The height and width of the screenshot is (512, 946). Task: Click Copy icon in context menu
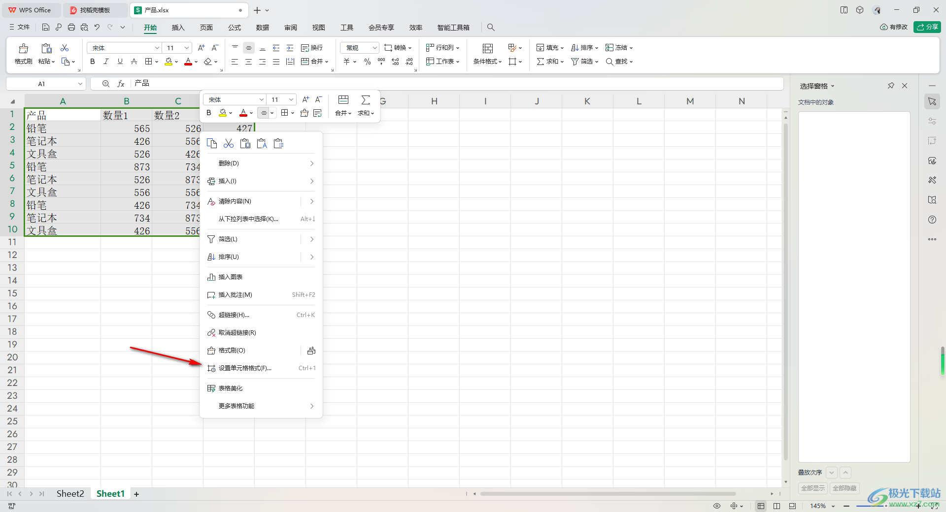[x=212, y=143]
